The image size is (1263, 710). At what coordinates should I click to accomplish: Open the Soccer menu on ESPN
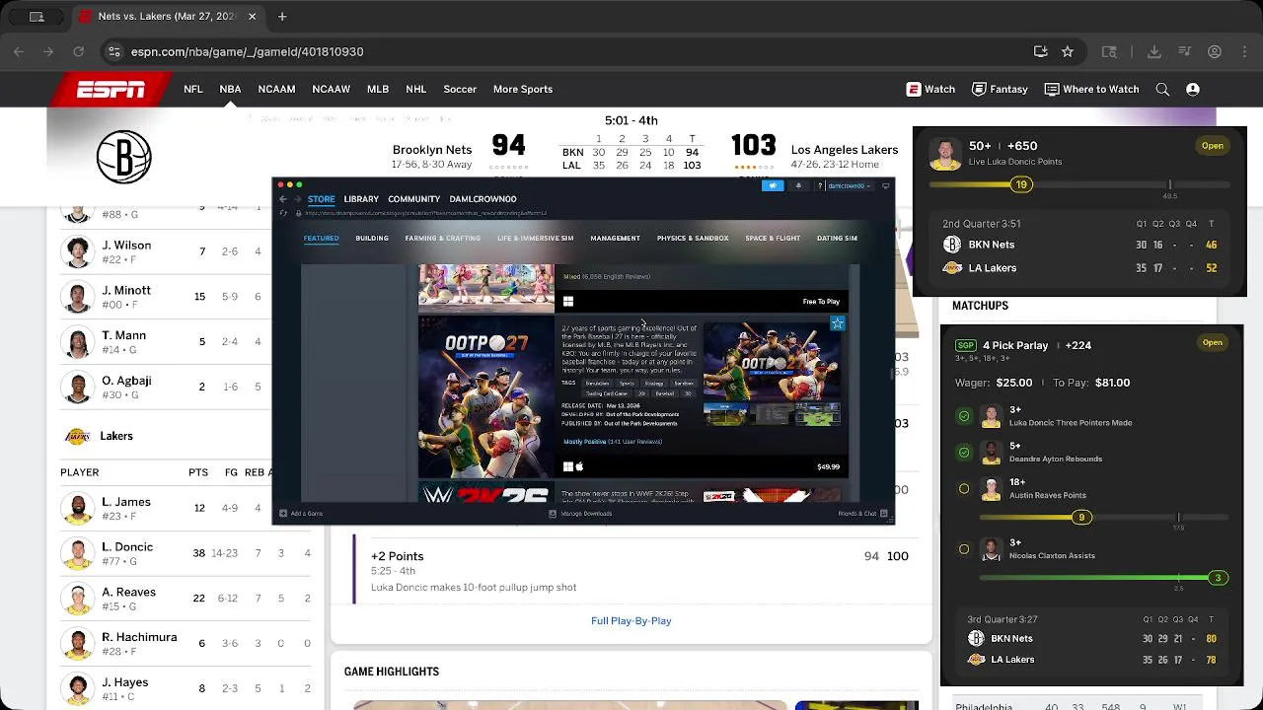(460, 89)
